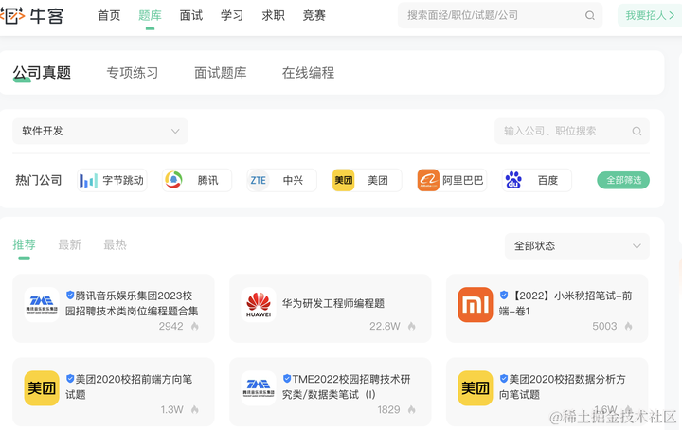The width and height of the screenshot is (682, 430).
Task: Click flame icon next to 22.8W
Action: point(411,326)
